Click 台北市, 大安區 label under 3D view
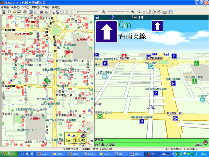Screen dimensions: 209x157 [x=105, y=145]
